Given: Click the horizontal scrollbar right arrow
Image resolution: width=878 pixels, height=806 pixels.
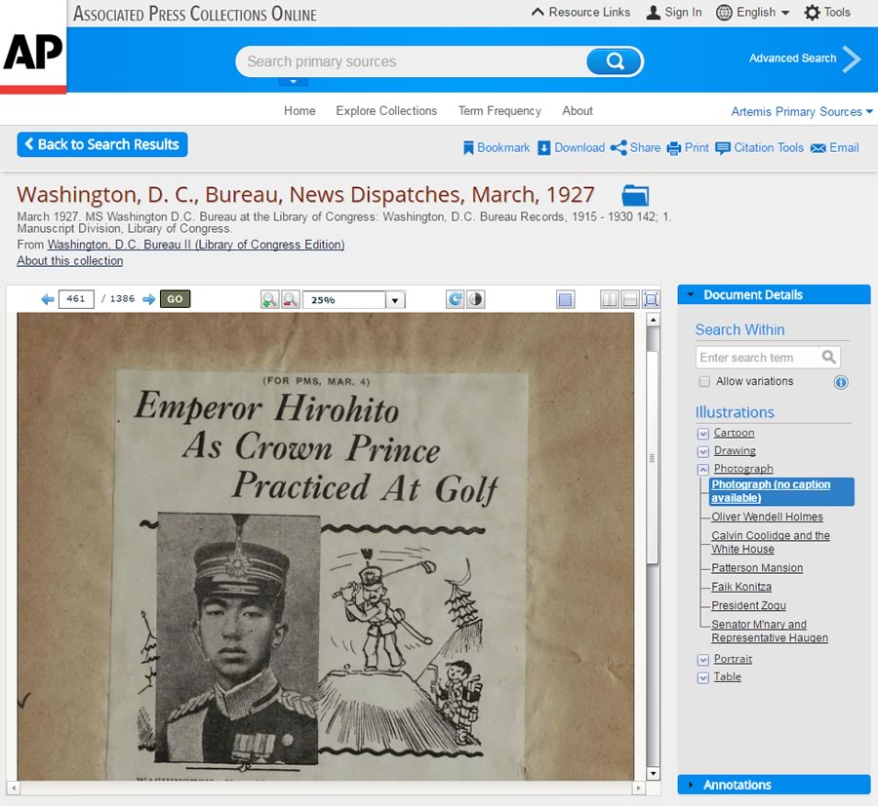Looking at the screenshot, I should [x=638, y=788].
